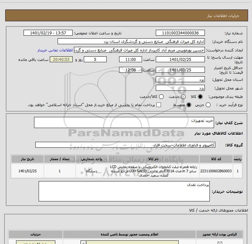Toggle the mandatory permit checkbox

click(220, 243)
